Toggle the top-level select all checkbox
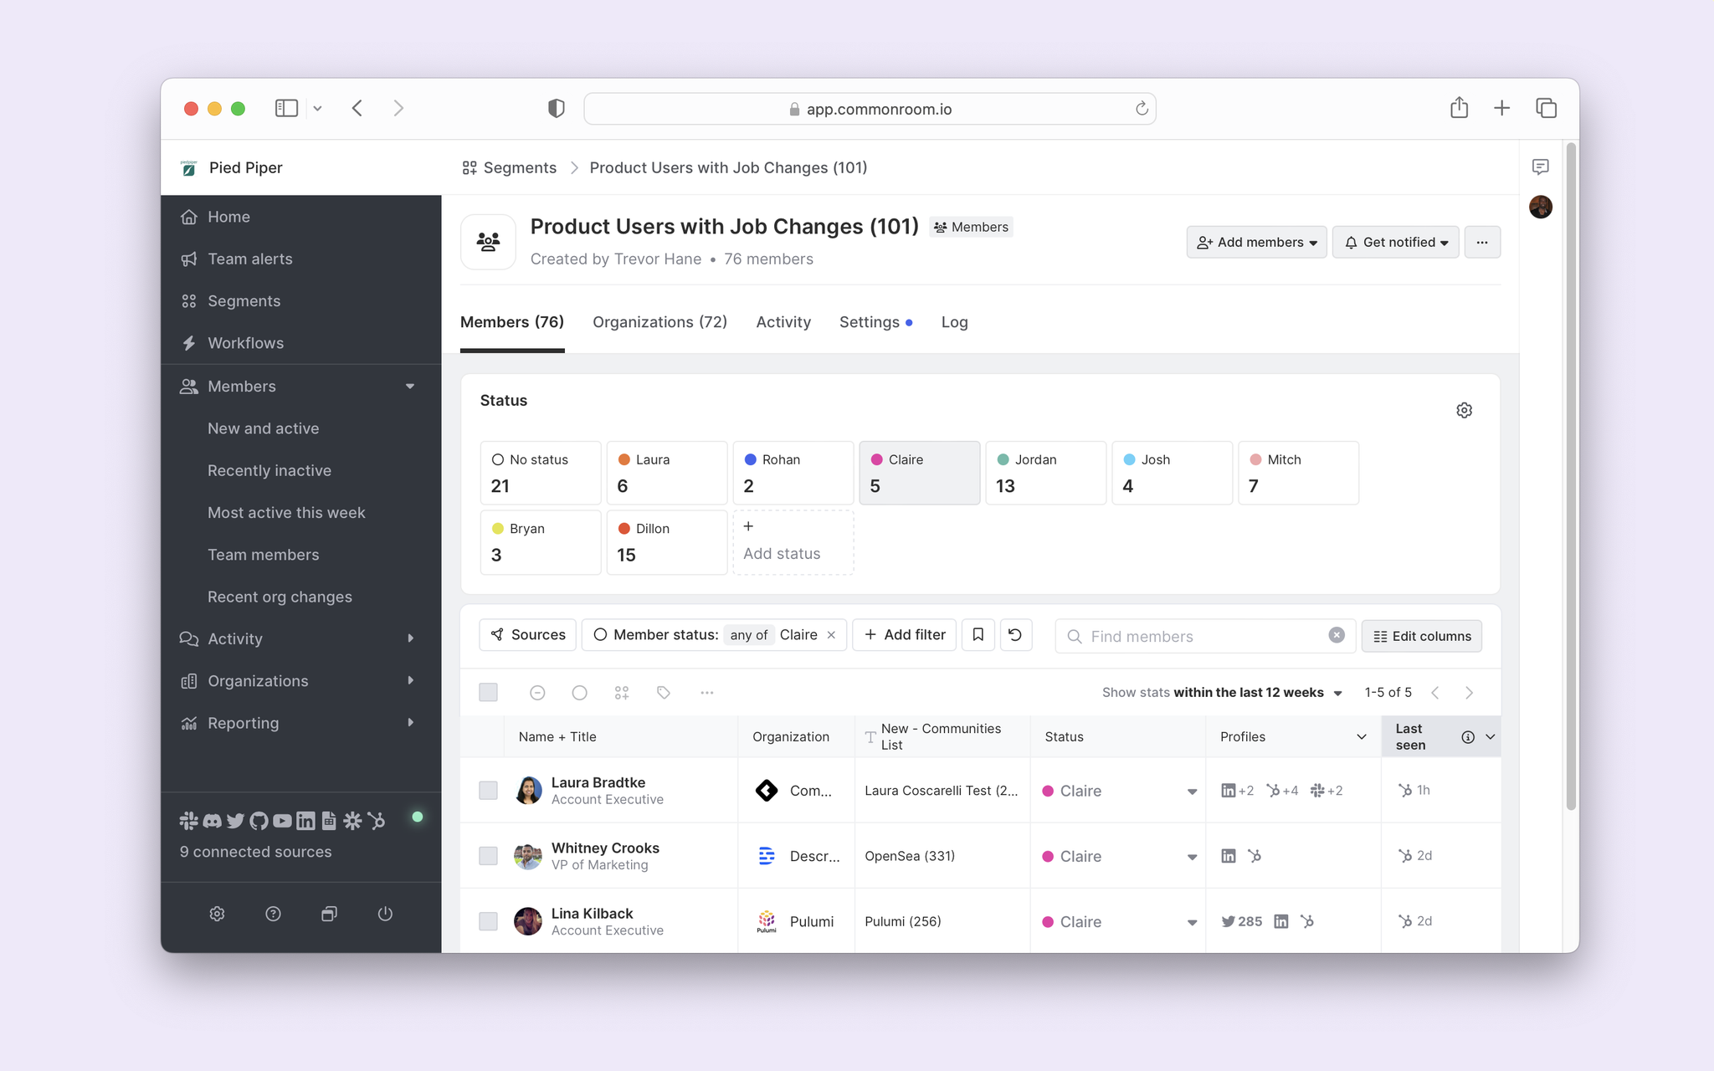 [487, 692]
